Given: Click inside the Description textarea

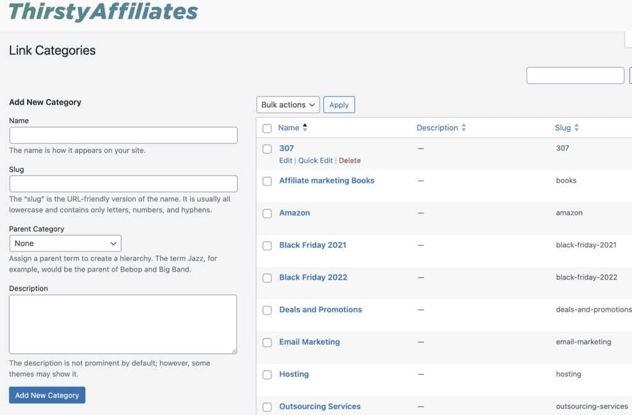Looking at the screenshot, I should pyautogui.click(x=123, y=324).
